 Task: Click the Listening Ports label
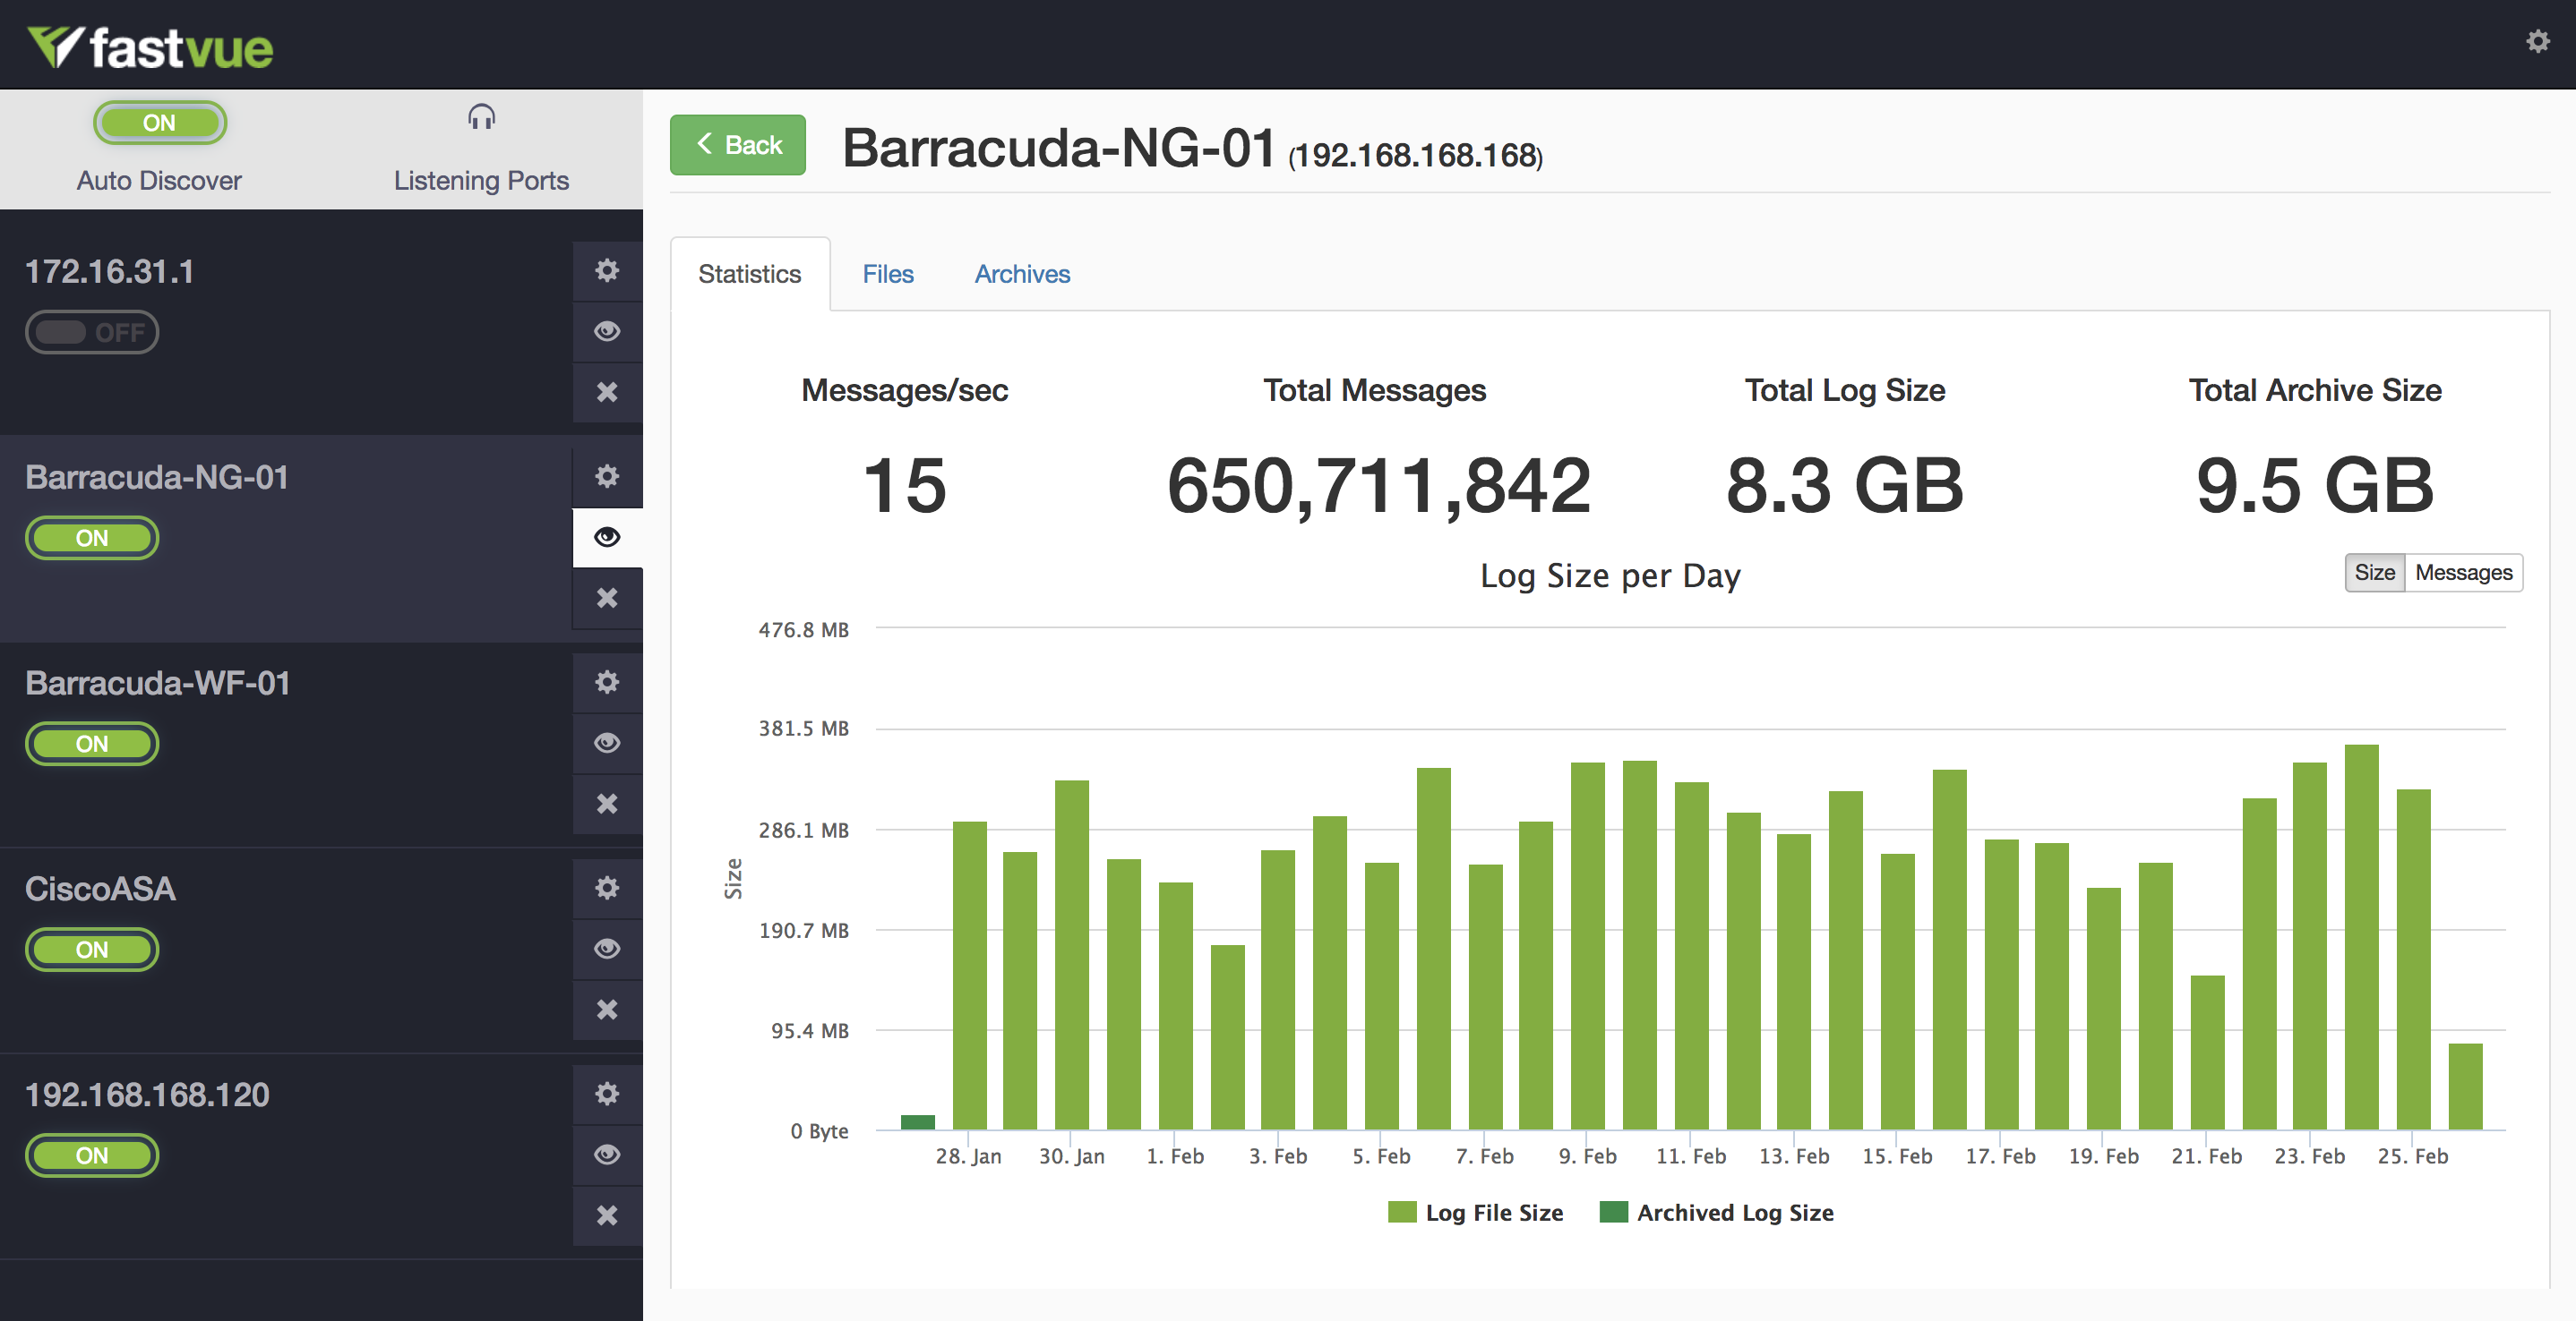point(481,180)
